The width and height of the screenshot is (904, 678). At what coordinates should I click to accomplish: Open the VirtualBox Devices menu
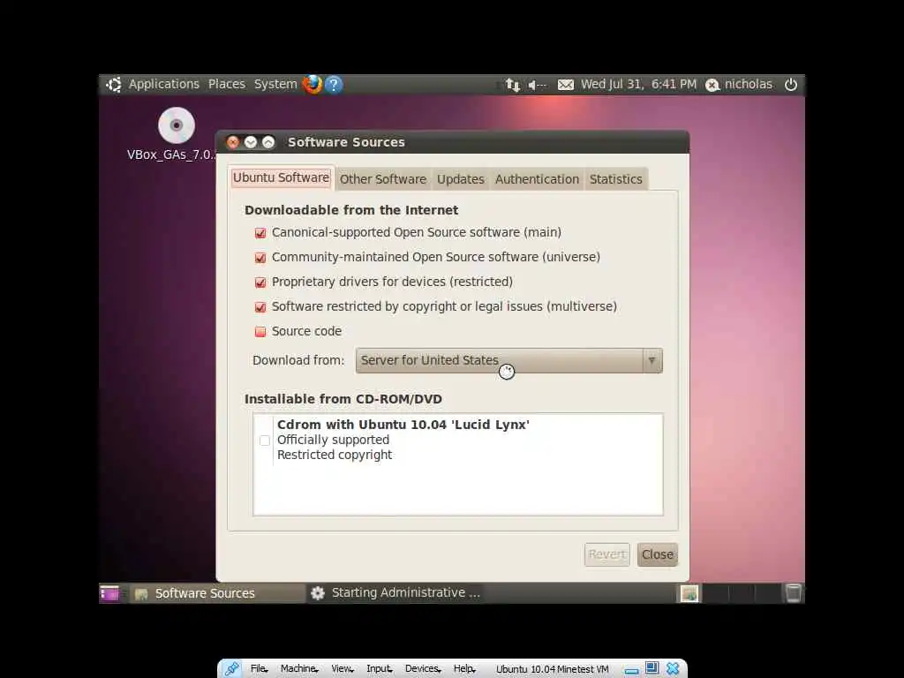tap(423, 669)
